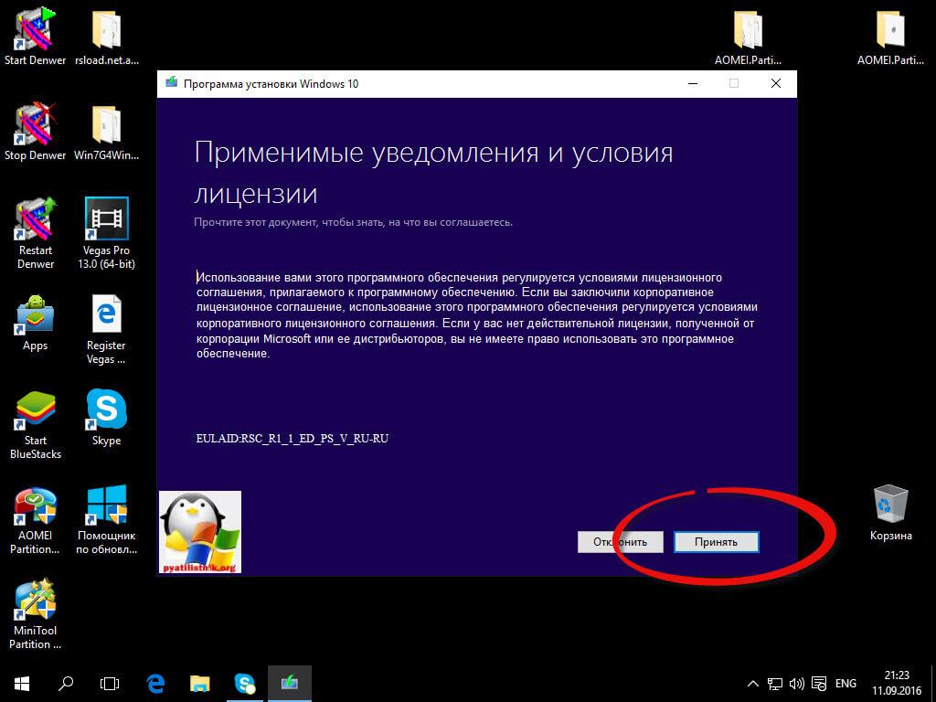Click the EULAID:RSC_R1_1_ED_PS_V_RU-RU text
Screen dimensions: 936x702
click(292, 438)
